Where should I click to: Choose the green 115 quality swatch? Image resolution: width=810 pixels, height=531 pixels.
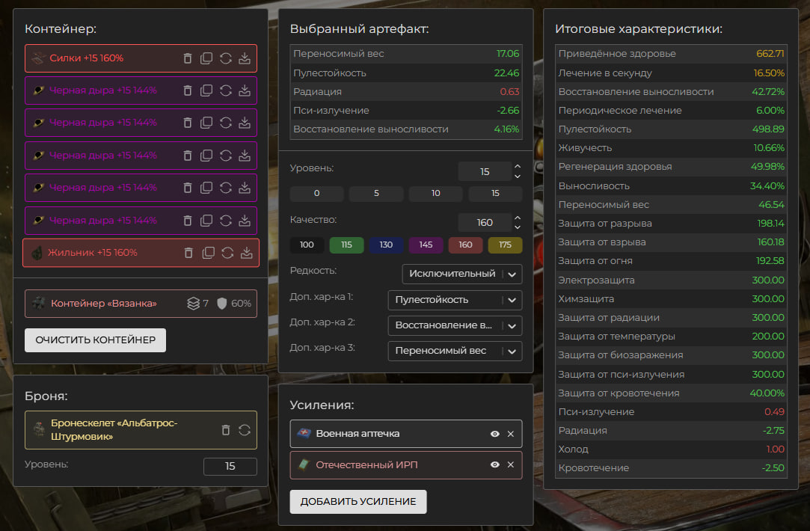tap(346, 246)
